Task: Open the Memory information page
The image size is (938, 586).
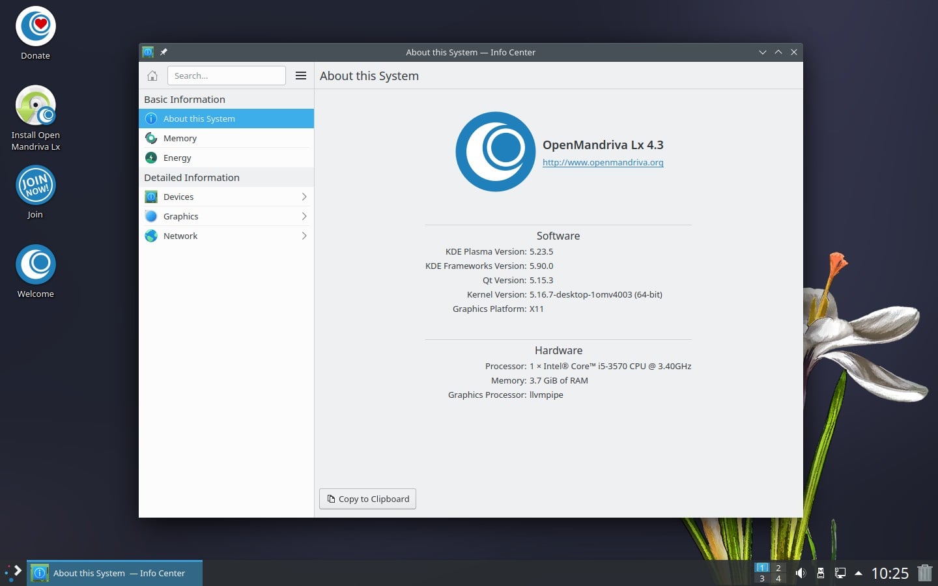Action: click(x=180, y=138)
